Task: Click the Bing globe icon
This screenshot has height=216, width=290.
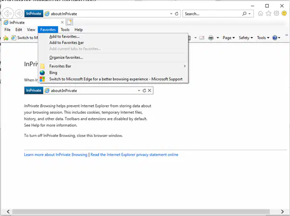Action: coord(42,72)
